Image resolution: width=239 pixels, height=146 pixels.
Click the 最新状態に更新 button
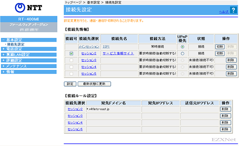(94, 84)
